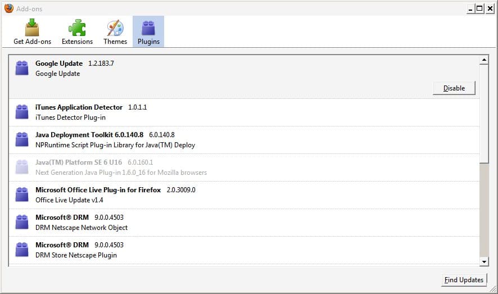Click scrollbar down arrow in plugin list

point(484,262)
